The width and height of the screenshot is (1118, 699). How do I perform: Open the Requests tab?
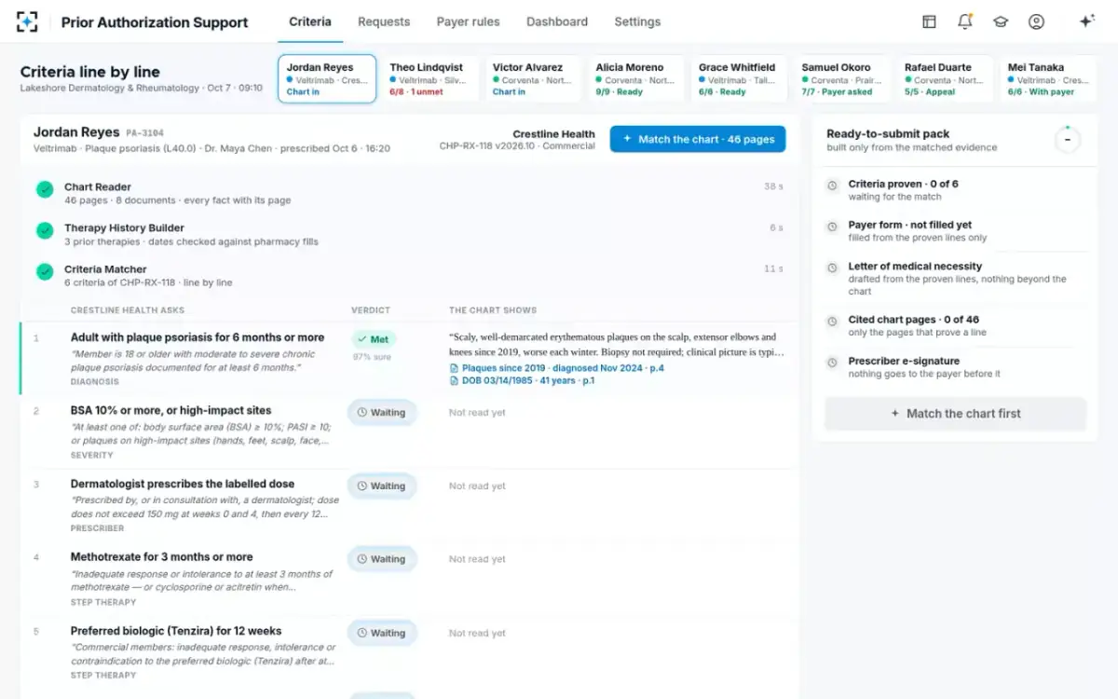pos(384,21)
